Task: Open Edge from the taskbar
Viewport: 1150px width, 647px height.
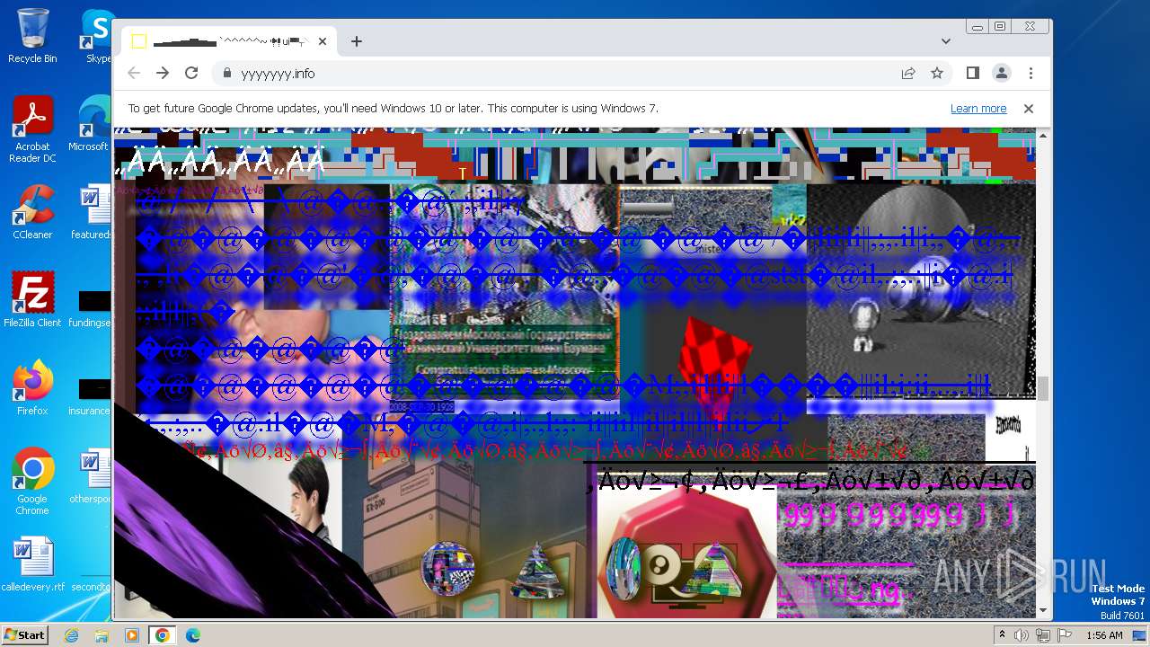Action: point(192,635)
